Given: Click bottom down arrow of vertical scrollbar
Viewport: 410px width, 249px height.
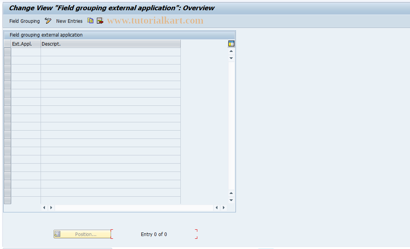Looking at the screenshot, I should (231, 200).
